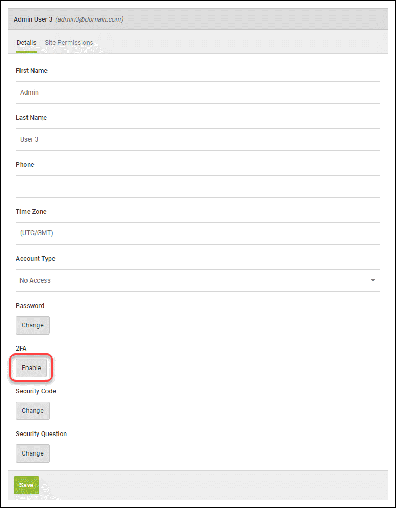Click the Account Type label

click(x=36, y=259)
